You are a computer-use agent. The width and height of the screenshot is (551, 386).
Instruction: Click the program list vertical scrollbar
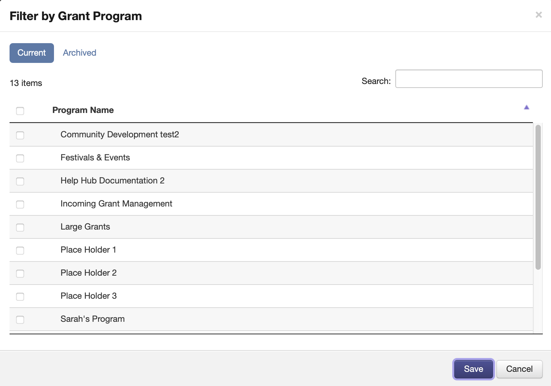tap(538, 197)
